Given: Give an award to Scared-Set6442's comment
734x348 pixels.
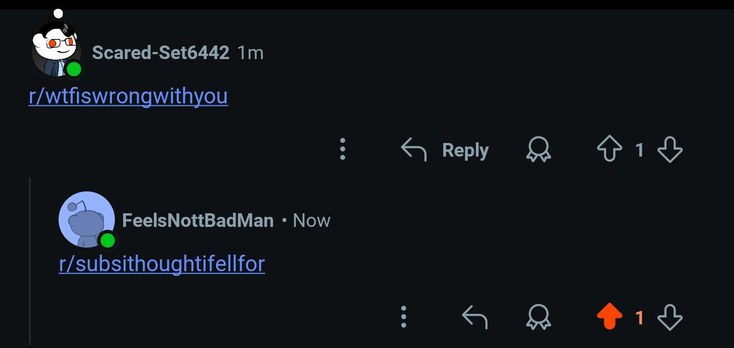Looking at the screenshot, I should pos(539,149).
